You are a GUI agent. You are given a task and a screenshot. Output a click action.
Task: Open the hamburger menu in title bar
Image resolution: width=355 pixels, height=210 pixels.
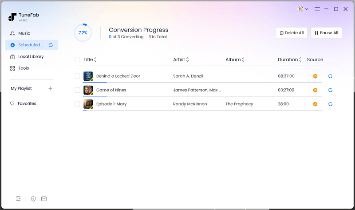pyautogui.click(x=317, y=9)
